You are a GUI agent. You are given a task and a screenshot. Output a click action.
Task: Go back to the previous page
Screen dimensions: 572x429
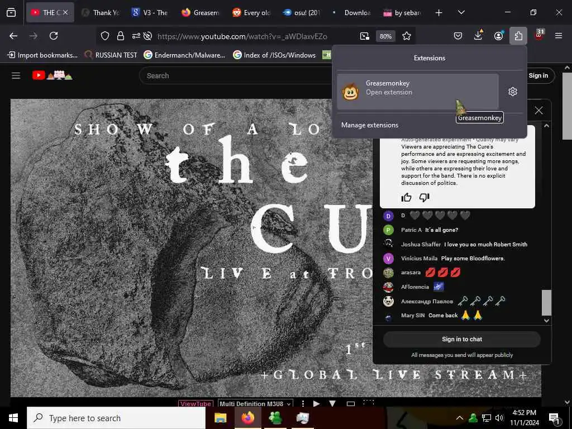pyautogui.click(x=13, y=36)
